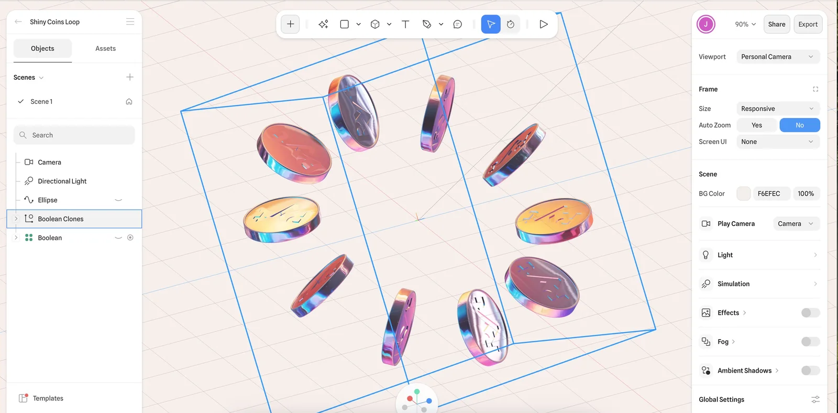The height and width of the screenshot is (413, 838).
Task: Select the rectangle shape tool
Action: click(x=344, y=24)
